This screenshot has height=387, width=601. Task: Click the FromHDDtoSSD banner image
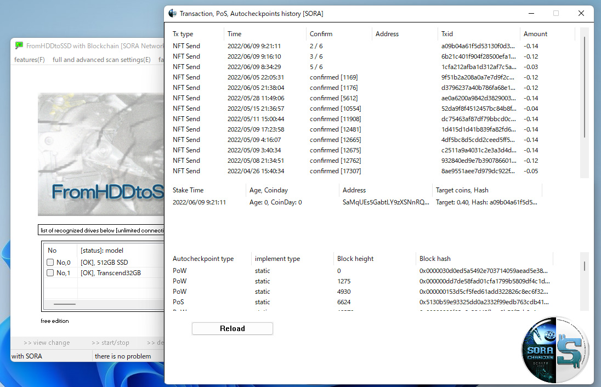tap(101, 155)
